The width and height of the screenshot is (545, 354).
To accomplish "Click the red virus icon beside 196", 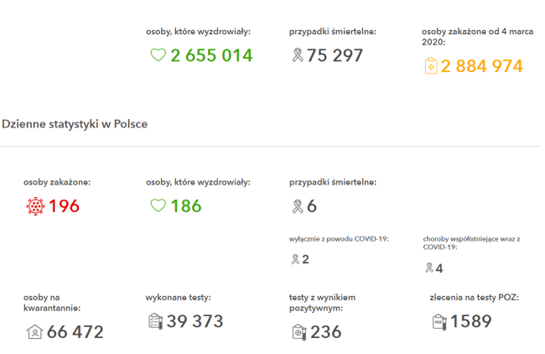I will pos(34,206).
